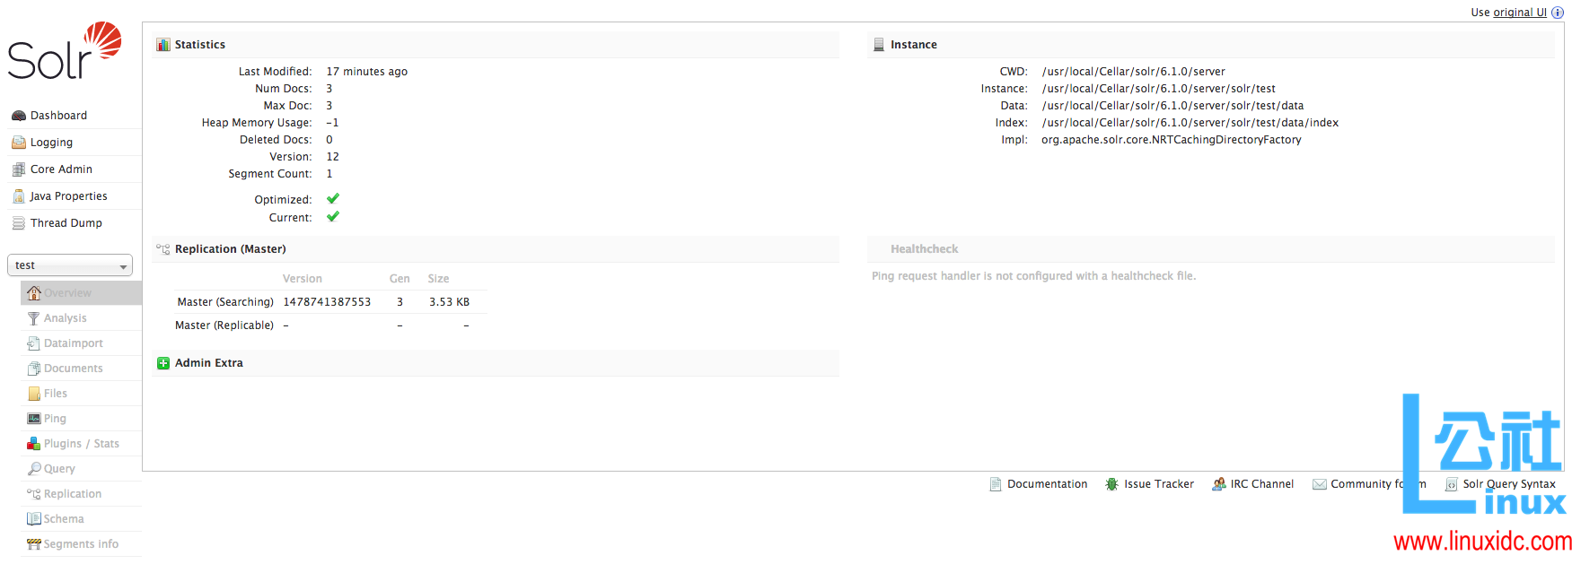Click the Files folder icon

click(x=34, y=394)
